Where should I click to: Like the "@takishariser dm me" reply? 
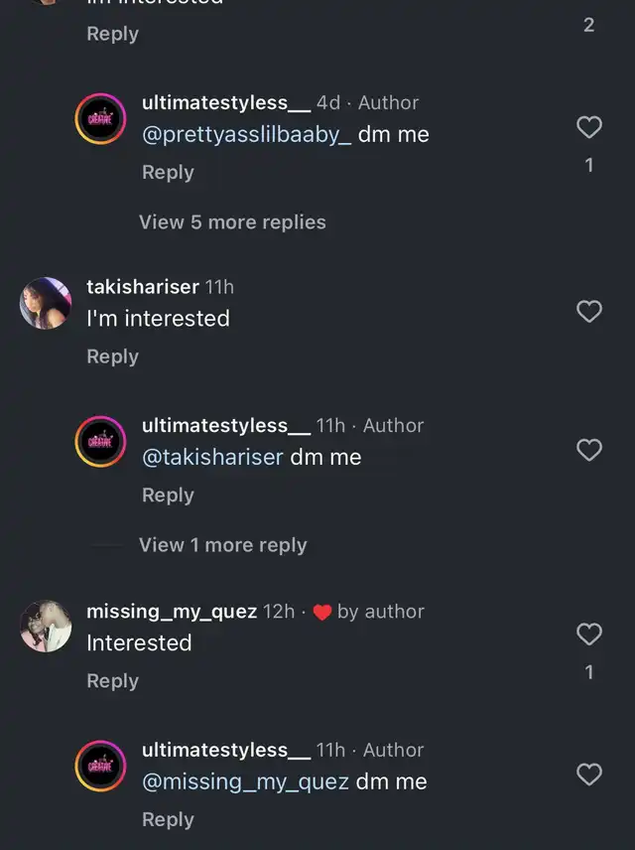[589, 450]
